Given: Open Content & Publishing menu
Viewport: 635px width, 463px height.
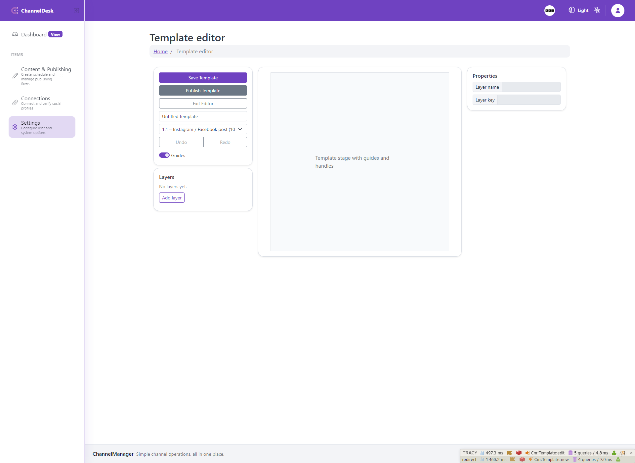Looking at the screenshot, I should coord(42,76).
